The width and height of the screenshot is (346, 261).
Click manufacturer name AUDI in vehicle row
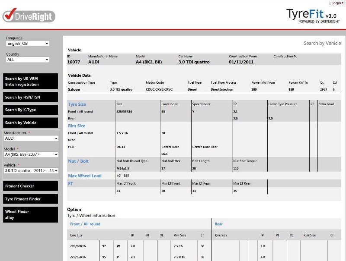tap(94, 62)
